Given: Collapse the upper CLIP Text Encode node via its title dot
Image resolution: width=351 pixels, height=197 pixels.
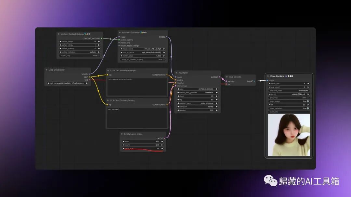Looking at the screenshot, I should coord(108,71).
